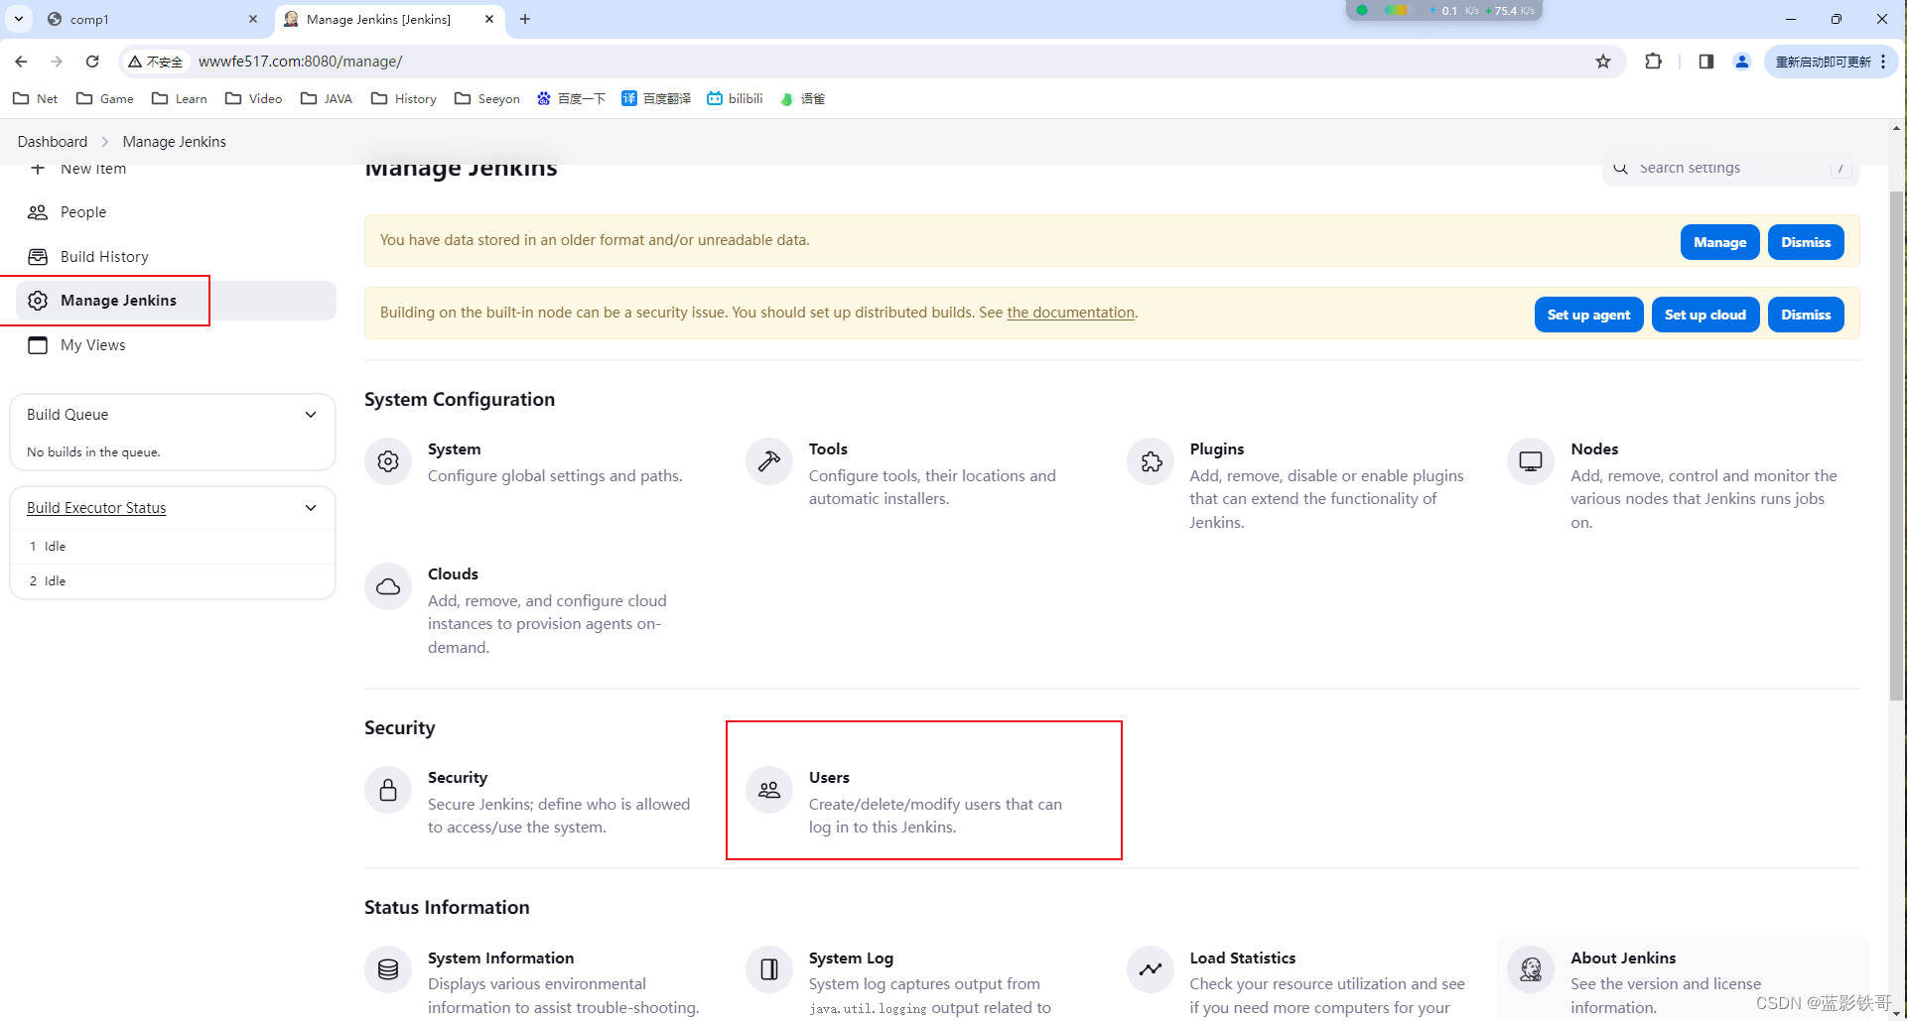Open the 百度翻译 bookmark
The width and height of the screenshot is (1907, 1021).
coord(656,98)
